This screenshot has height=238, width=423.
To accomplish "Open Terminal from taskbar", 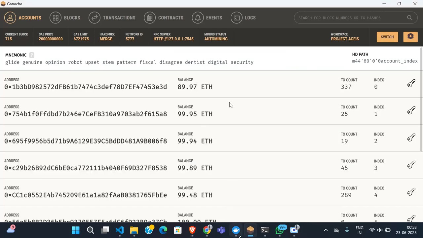I will 265,230.
